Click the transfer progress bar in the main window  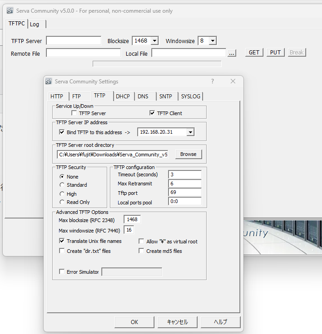pos(157,64)
